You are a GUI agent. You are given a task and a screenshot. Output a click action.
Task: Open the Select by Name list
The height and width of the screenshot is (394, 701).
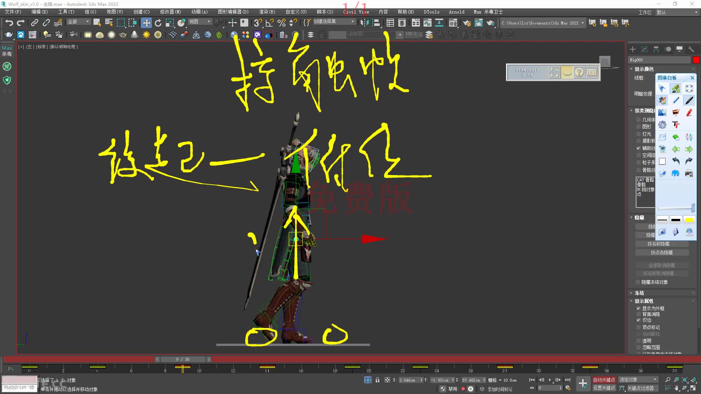109,23
